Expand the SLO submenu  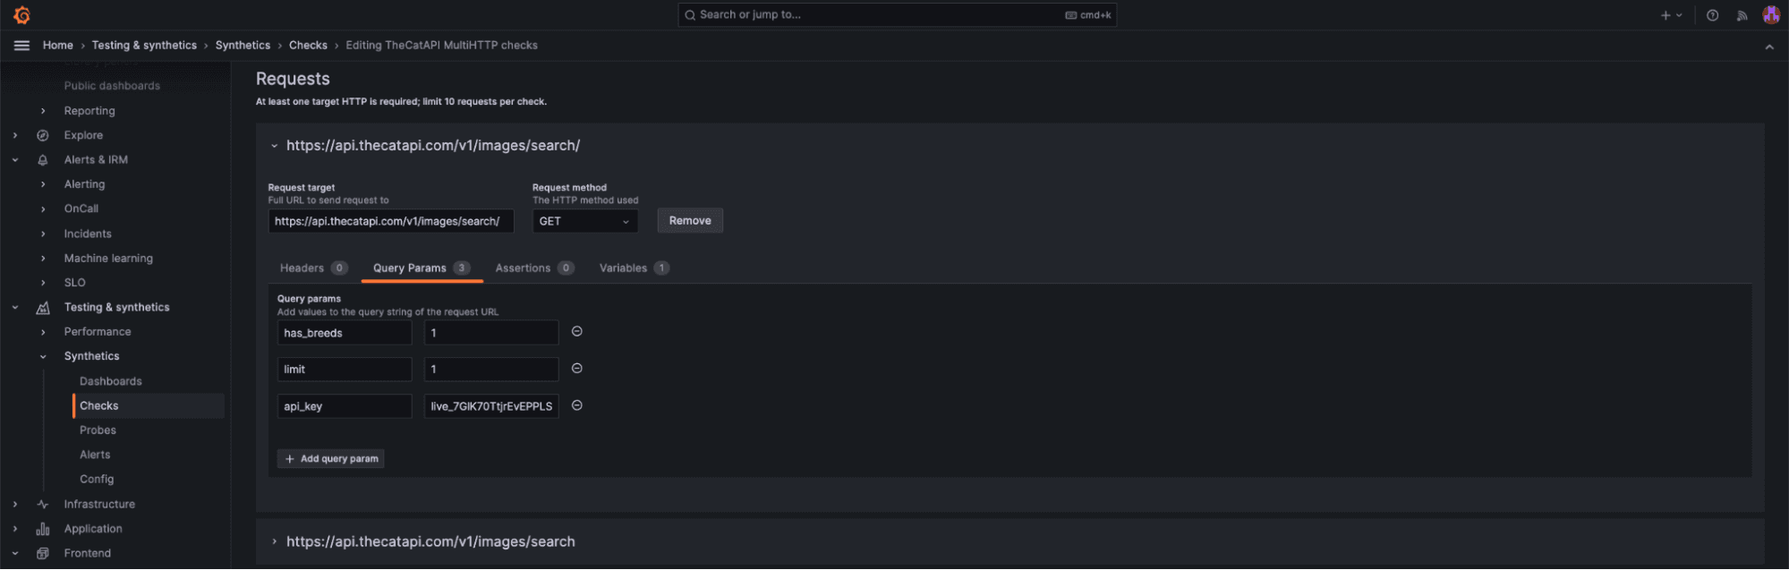(43, 283)
